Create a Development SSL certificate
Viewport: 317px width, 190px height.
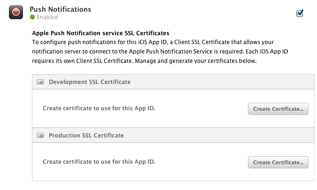tap(278, 109)
